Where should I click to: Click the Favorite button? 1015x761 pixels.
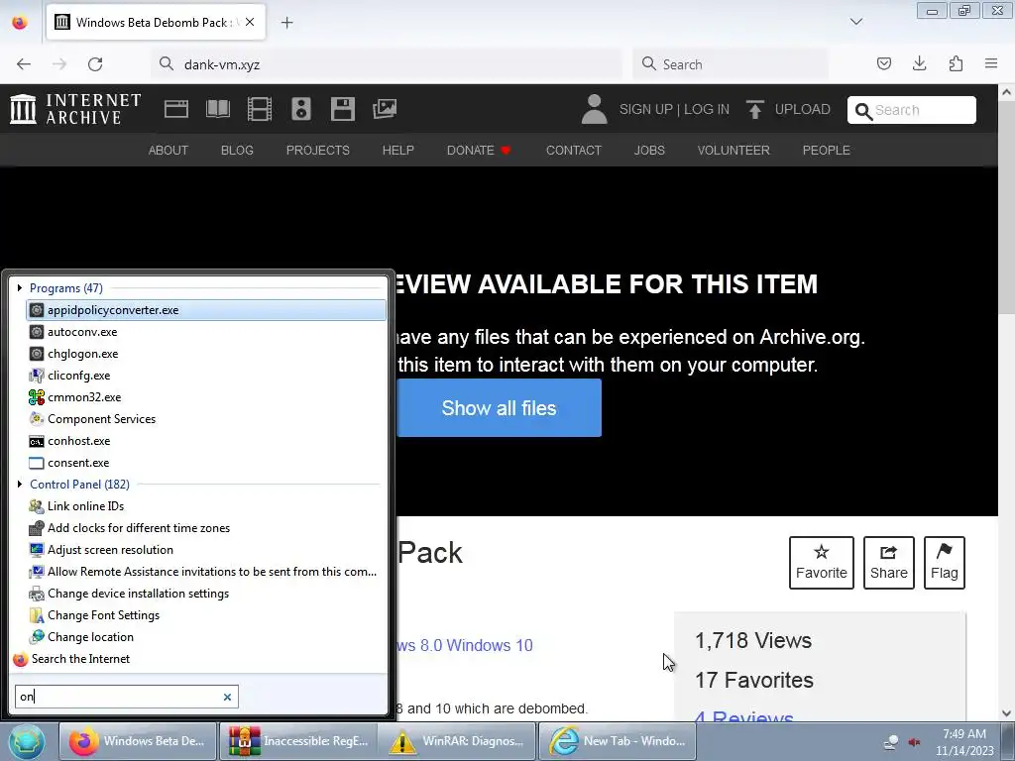[822, 563]
